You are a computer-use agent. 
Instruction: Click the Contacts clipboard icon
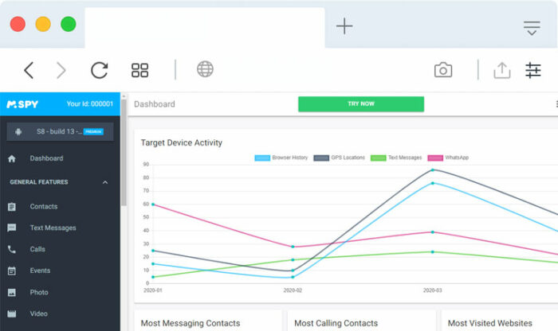pyautogui.click(x=12, y=207)
